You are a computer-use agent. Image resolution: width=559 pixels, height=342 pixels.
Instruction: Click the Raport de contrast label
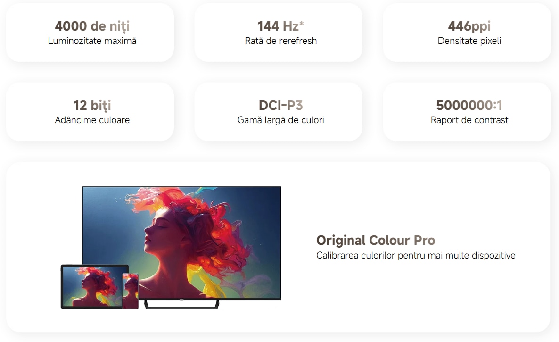(x=469, y=120)
